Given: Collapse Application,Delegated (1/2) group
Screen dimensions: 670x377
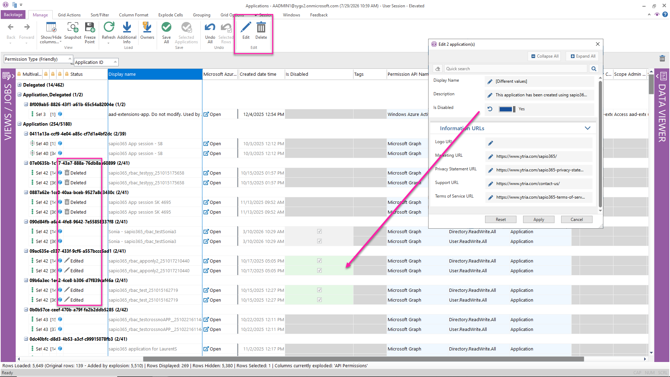Looking at the screenshot, I should 20,95.
